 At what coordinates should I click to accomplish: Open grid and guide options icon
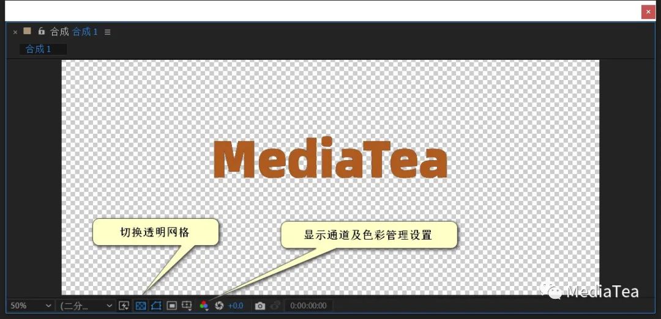tap(186, 306)
